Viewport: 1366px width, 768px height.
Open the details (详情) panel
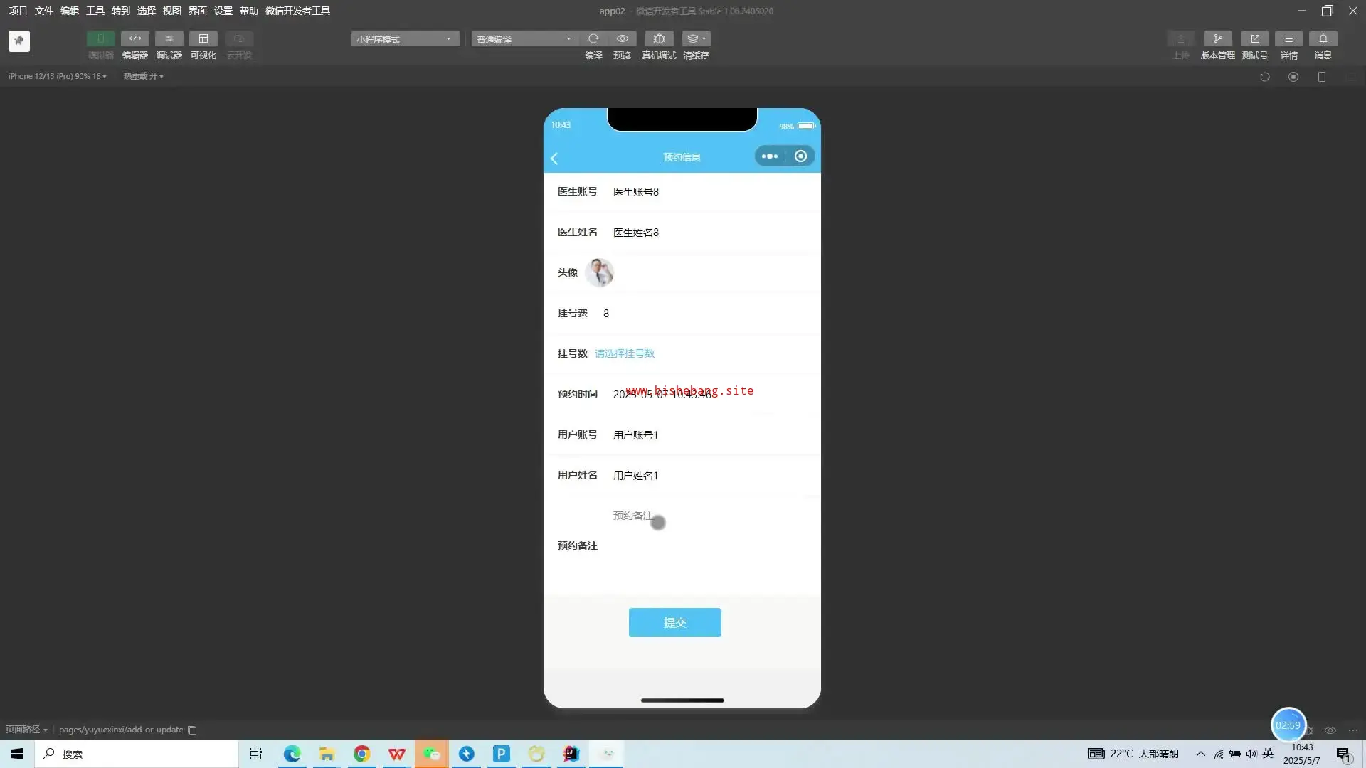tap(1288, 38)
